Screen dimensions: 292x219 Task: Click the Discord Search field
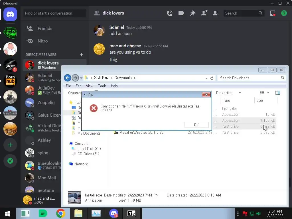[244, 13]
